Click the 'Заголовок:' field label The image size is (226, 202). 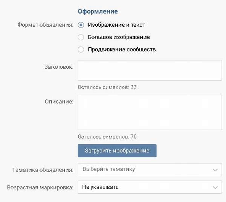click(59, 66)
